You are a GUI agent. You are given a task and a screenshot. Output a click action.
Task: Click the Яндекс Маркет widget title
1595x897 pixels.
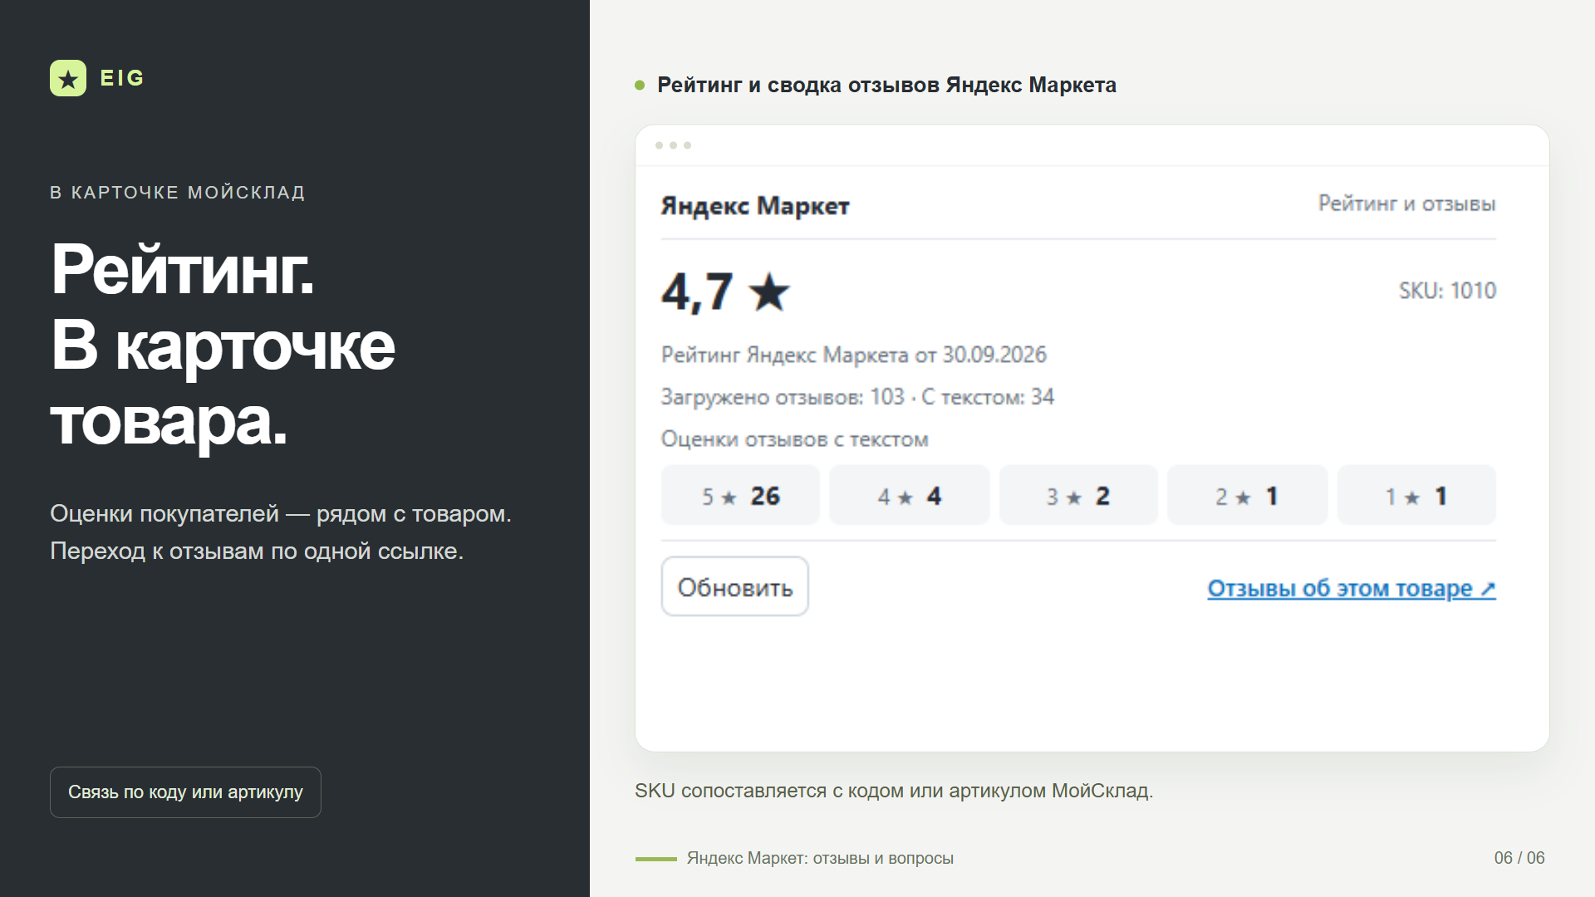click(755, 205)
